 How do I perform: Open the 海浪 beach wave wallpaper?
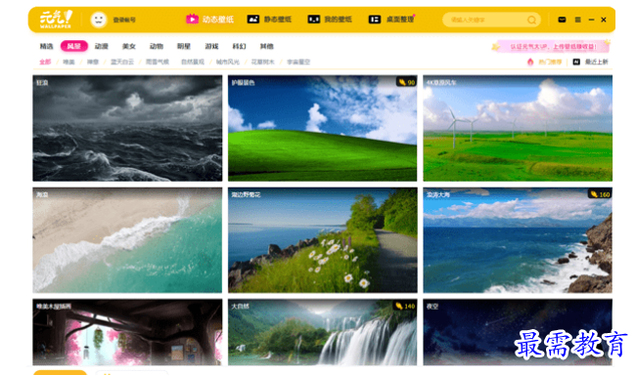127,240
